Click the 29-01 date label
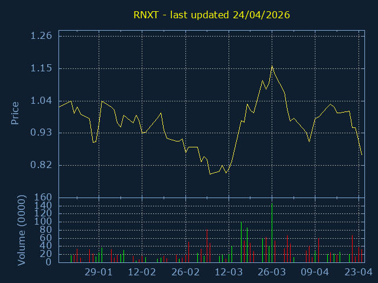The width and height of the screenshot is (378, 283). [x=99, y=272]
